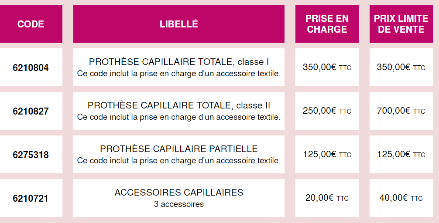The image size is (439, 223).
Task: Select the 250,00€ prise en charge cell
Action: (x=327, y=111)
